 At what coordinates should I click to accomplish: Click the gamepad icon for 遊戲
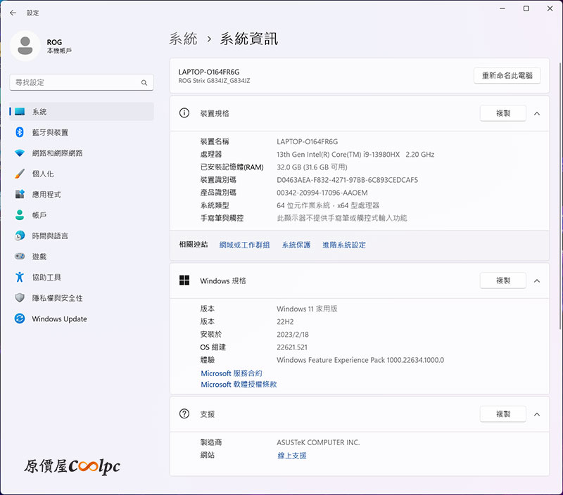pyautogui.click(x=20, y=257)
